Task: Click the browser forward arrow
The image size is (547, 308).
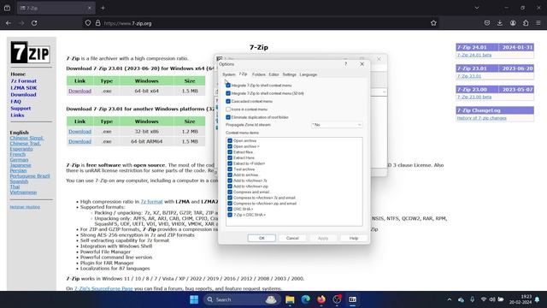Action: point(21,23)
